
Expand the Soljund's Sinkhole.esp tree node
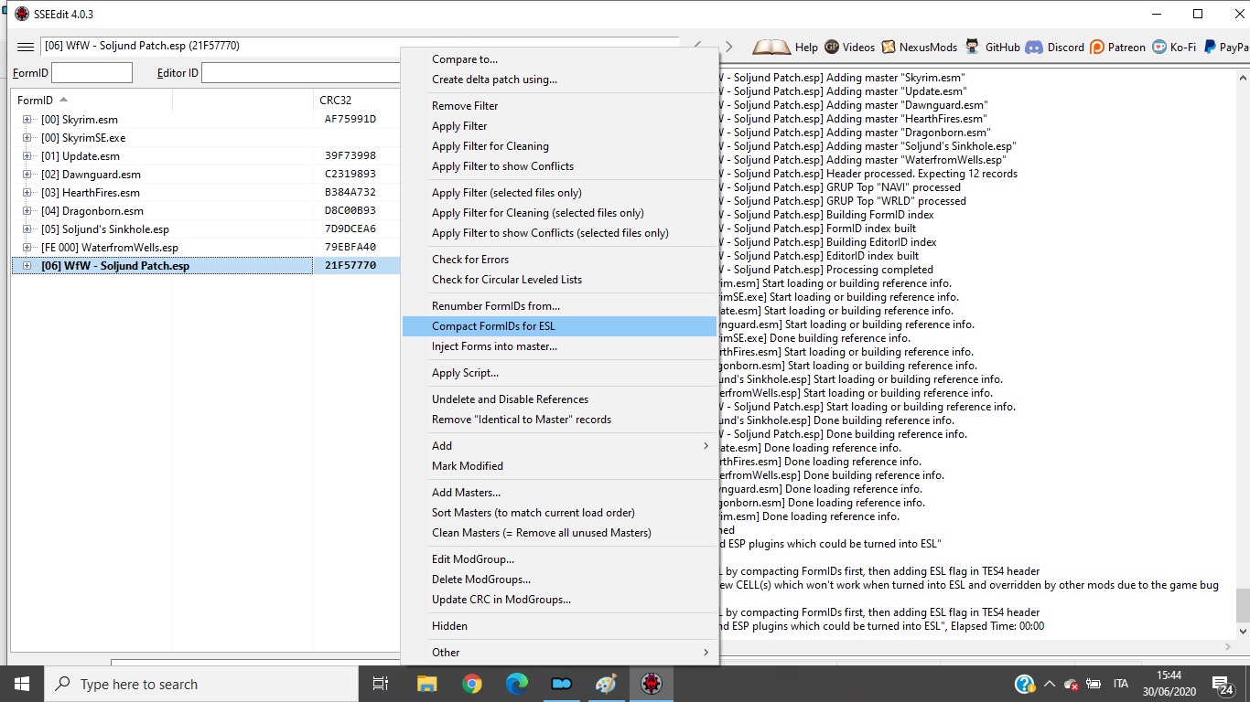(27, 229)
